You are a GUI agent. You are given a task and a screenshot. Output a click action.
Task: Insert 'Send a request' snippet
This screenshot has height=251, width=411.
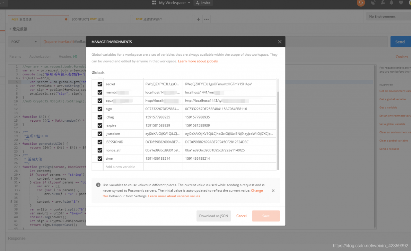[389, 149]
